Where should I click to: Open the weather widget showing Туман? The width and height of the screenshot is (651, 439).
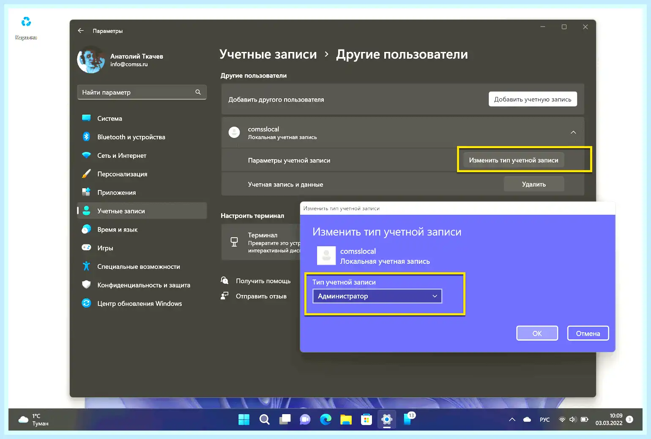(x=34, y=420)
